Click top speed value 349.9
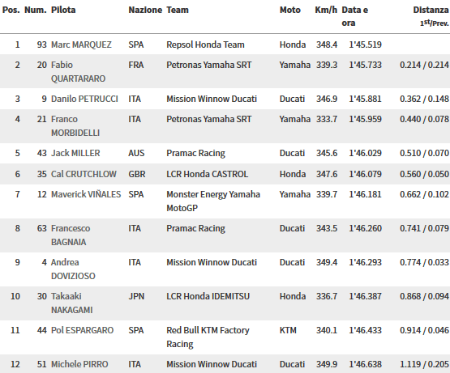The width and height of the screenshot is (450, 373). click(327, 364)
